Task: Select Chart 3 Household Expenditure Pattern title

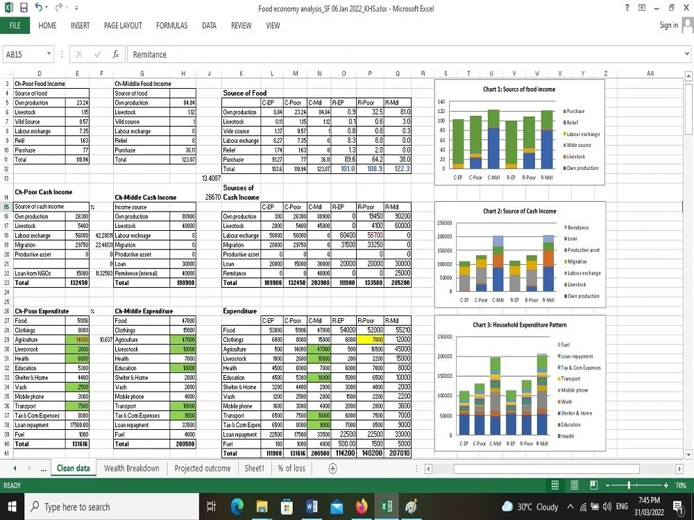Action: click(520, 325)
